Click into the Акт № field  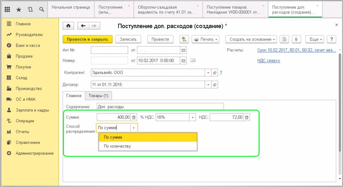(110, 50)
